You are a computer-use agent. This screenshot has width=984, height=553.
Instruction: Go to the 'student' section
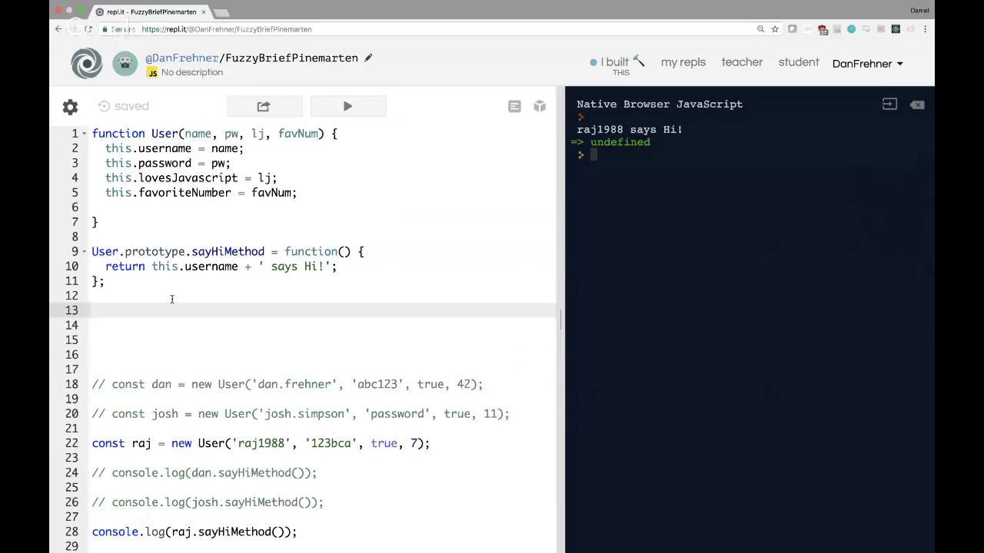click(799, 62)
